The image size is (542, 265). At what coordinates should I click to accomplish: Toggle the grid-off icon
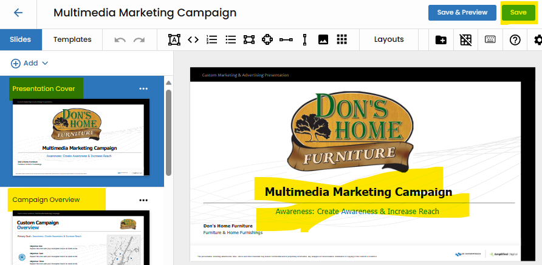(465, 40)
